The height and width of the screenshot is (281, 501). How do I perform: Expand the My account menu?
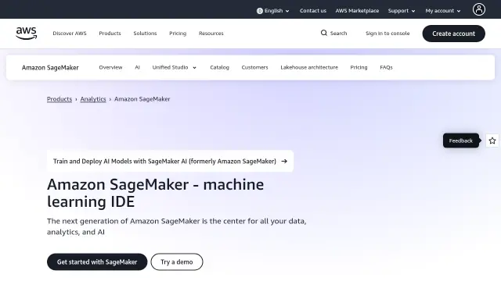click(443, 11)
